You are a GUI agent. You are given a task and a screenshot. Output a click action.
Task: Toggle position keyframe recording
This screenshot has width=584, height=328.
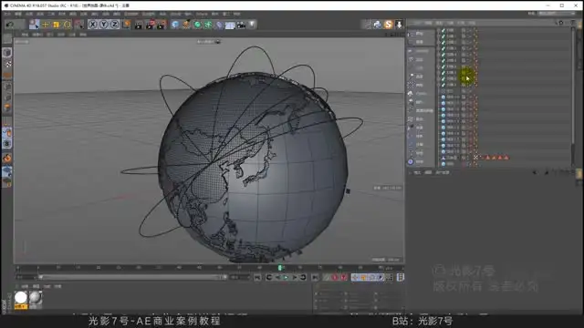point(355,277)
